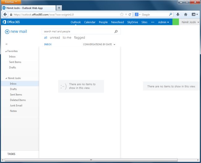Click the horizontal scrollbar thumb
Viewport: 201px width, 163px height.
91,160
